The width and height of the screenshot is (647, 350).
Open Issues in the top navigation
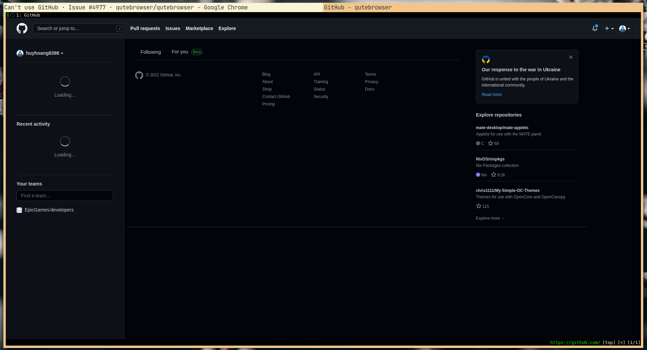tap(173, 28)
